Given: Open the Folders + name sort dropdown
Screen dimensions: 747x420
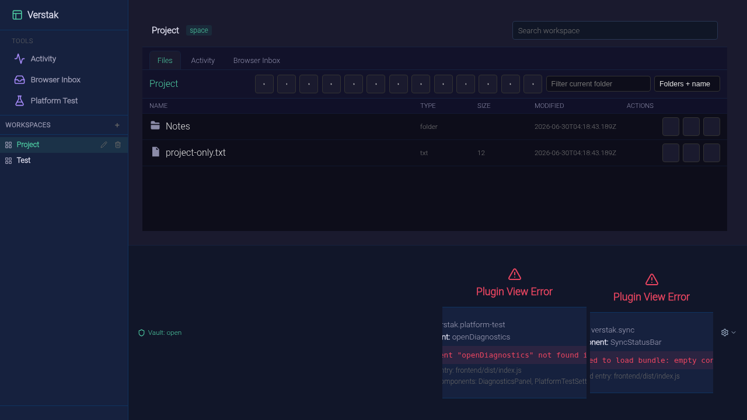Looking at the screenshot, I should pyautogui.click(x=687, y=84).
